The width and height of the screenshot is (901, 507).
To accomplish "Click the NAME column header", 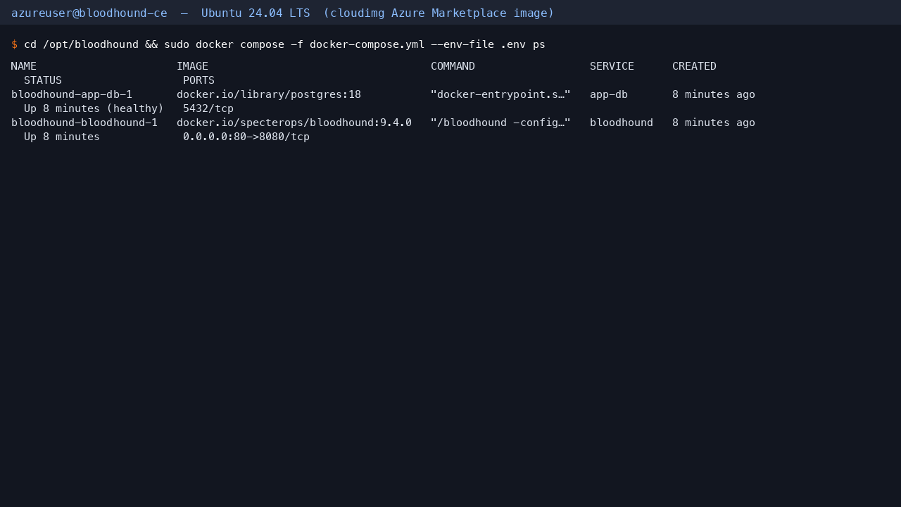I will [x=24, y=66].
